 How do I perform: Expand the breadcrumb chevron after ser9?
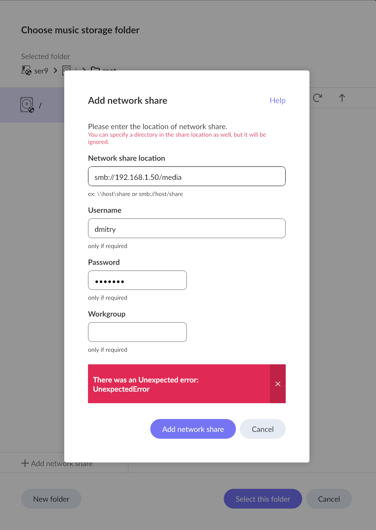[x=55, y=70]
